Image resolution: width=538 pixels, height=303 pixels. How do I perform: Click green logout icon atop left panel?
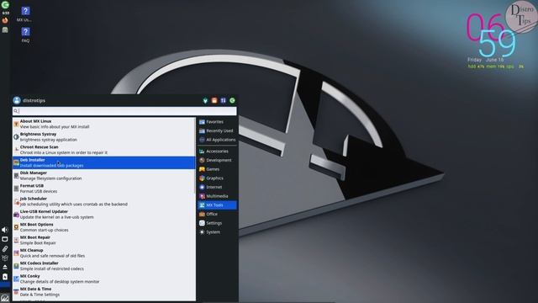coord(5,4)
